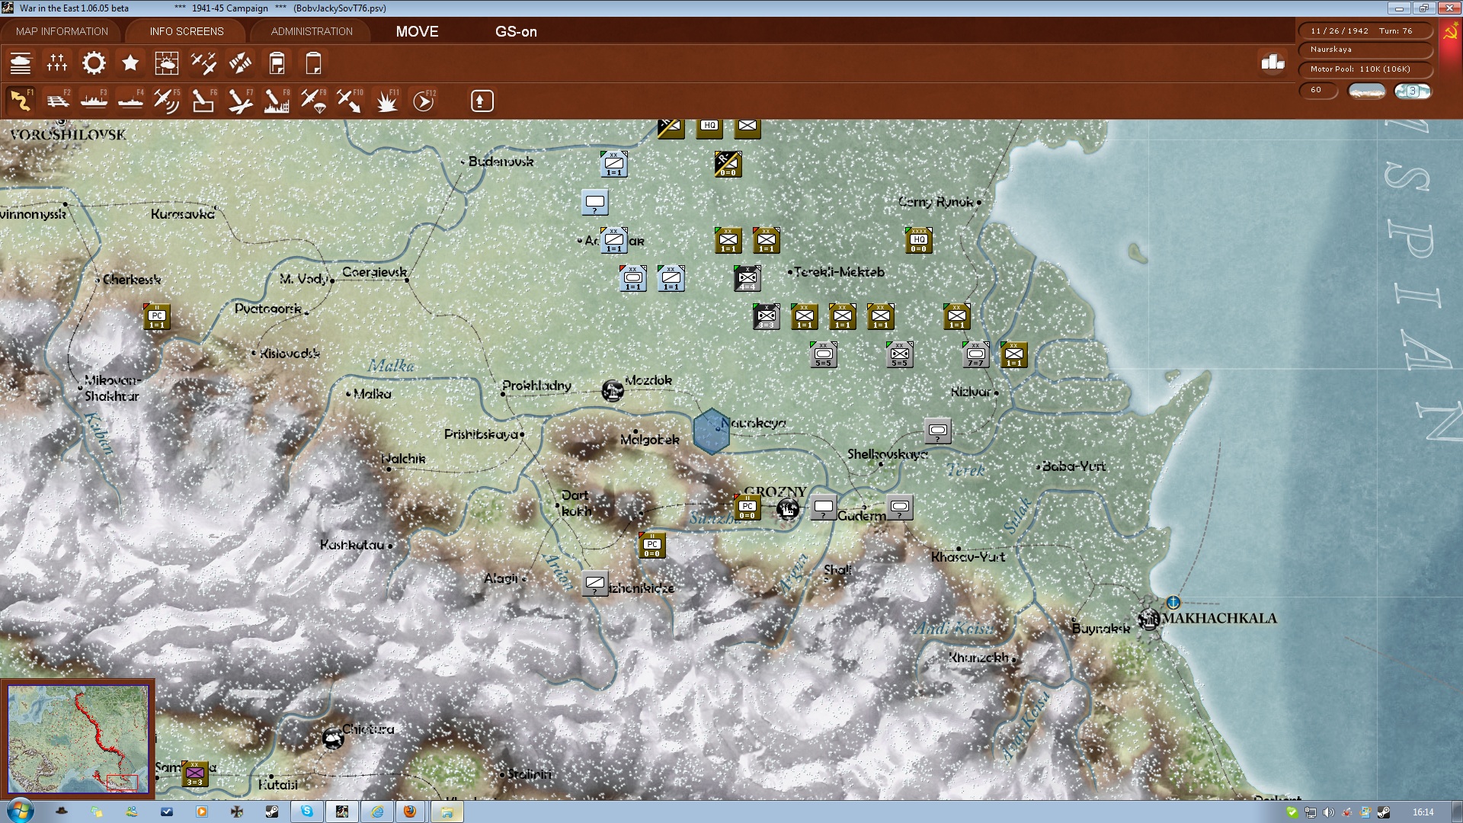Image resolution: width=1463 pixels, height=823 pixels.
Task: Select the F4 amphibious transport mode
Action: click(x=130, y=101)
